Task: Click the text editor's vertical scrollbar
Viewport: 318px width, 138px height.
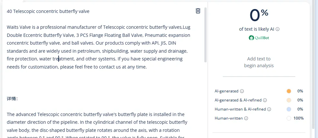Action: pos(205,39)
